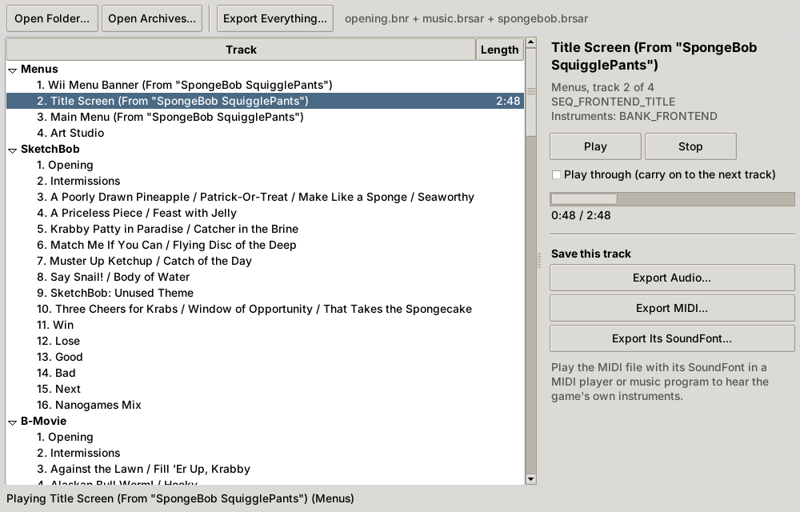Start playback with the Play button

pos(595,147)
